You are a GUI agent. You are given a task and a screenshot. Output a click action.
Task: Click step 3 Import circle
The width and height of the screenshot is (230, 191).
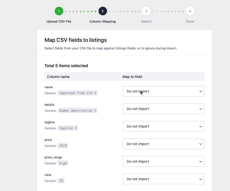tap(146, 11)
